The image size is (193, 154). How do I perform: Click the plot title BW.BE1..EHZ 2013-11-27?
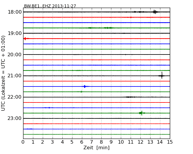click(x=50, y=6)
